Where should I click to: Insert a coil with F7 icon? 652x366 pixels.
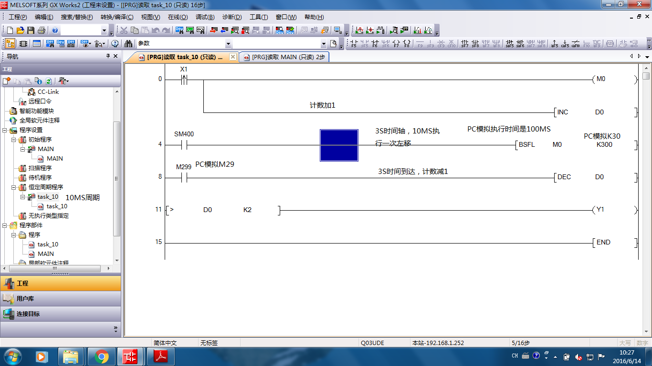pos(396,44)
